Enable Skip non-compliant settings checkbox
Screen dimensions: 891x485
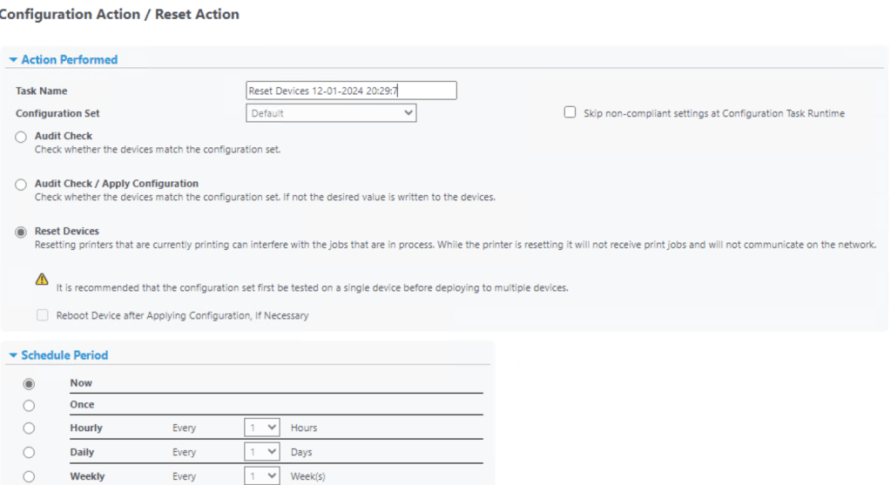(570, 113)
